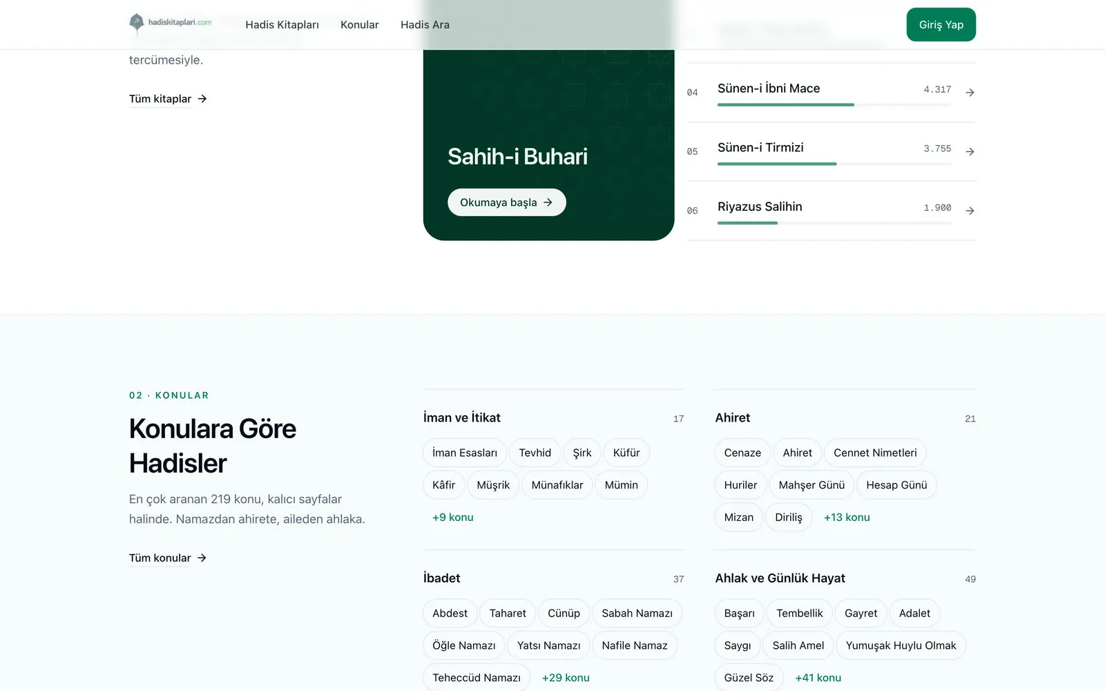Select the Diriliş topic chip
Screen dimensions: 1105x691
[789, 518]
